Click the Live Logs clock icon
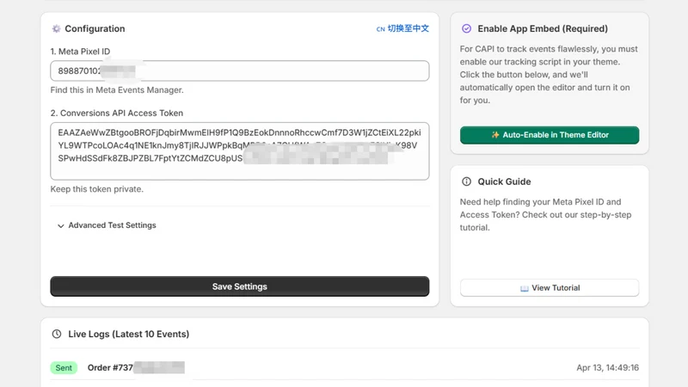 pyautogui.click(x=57, y=334)
